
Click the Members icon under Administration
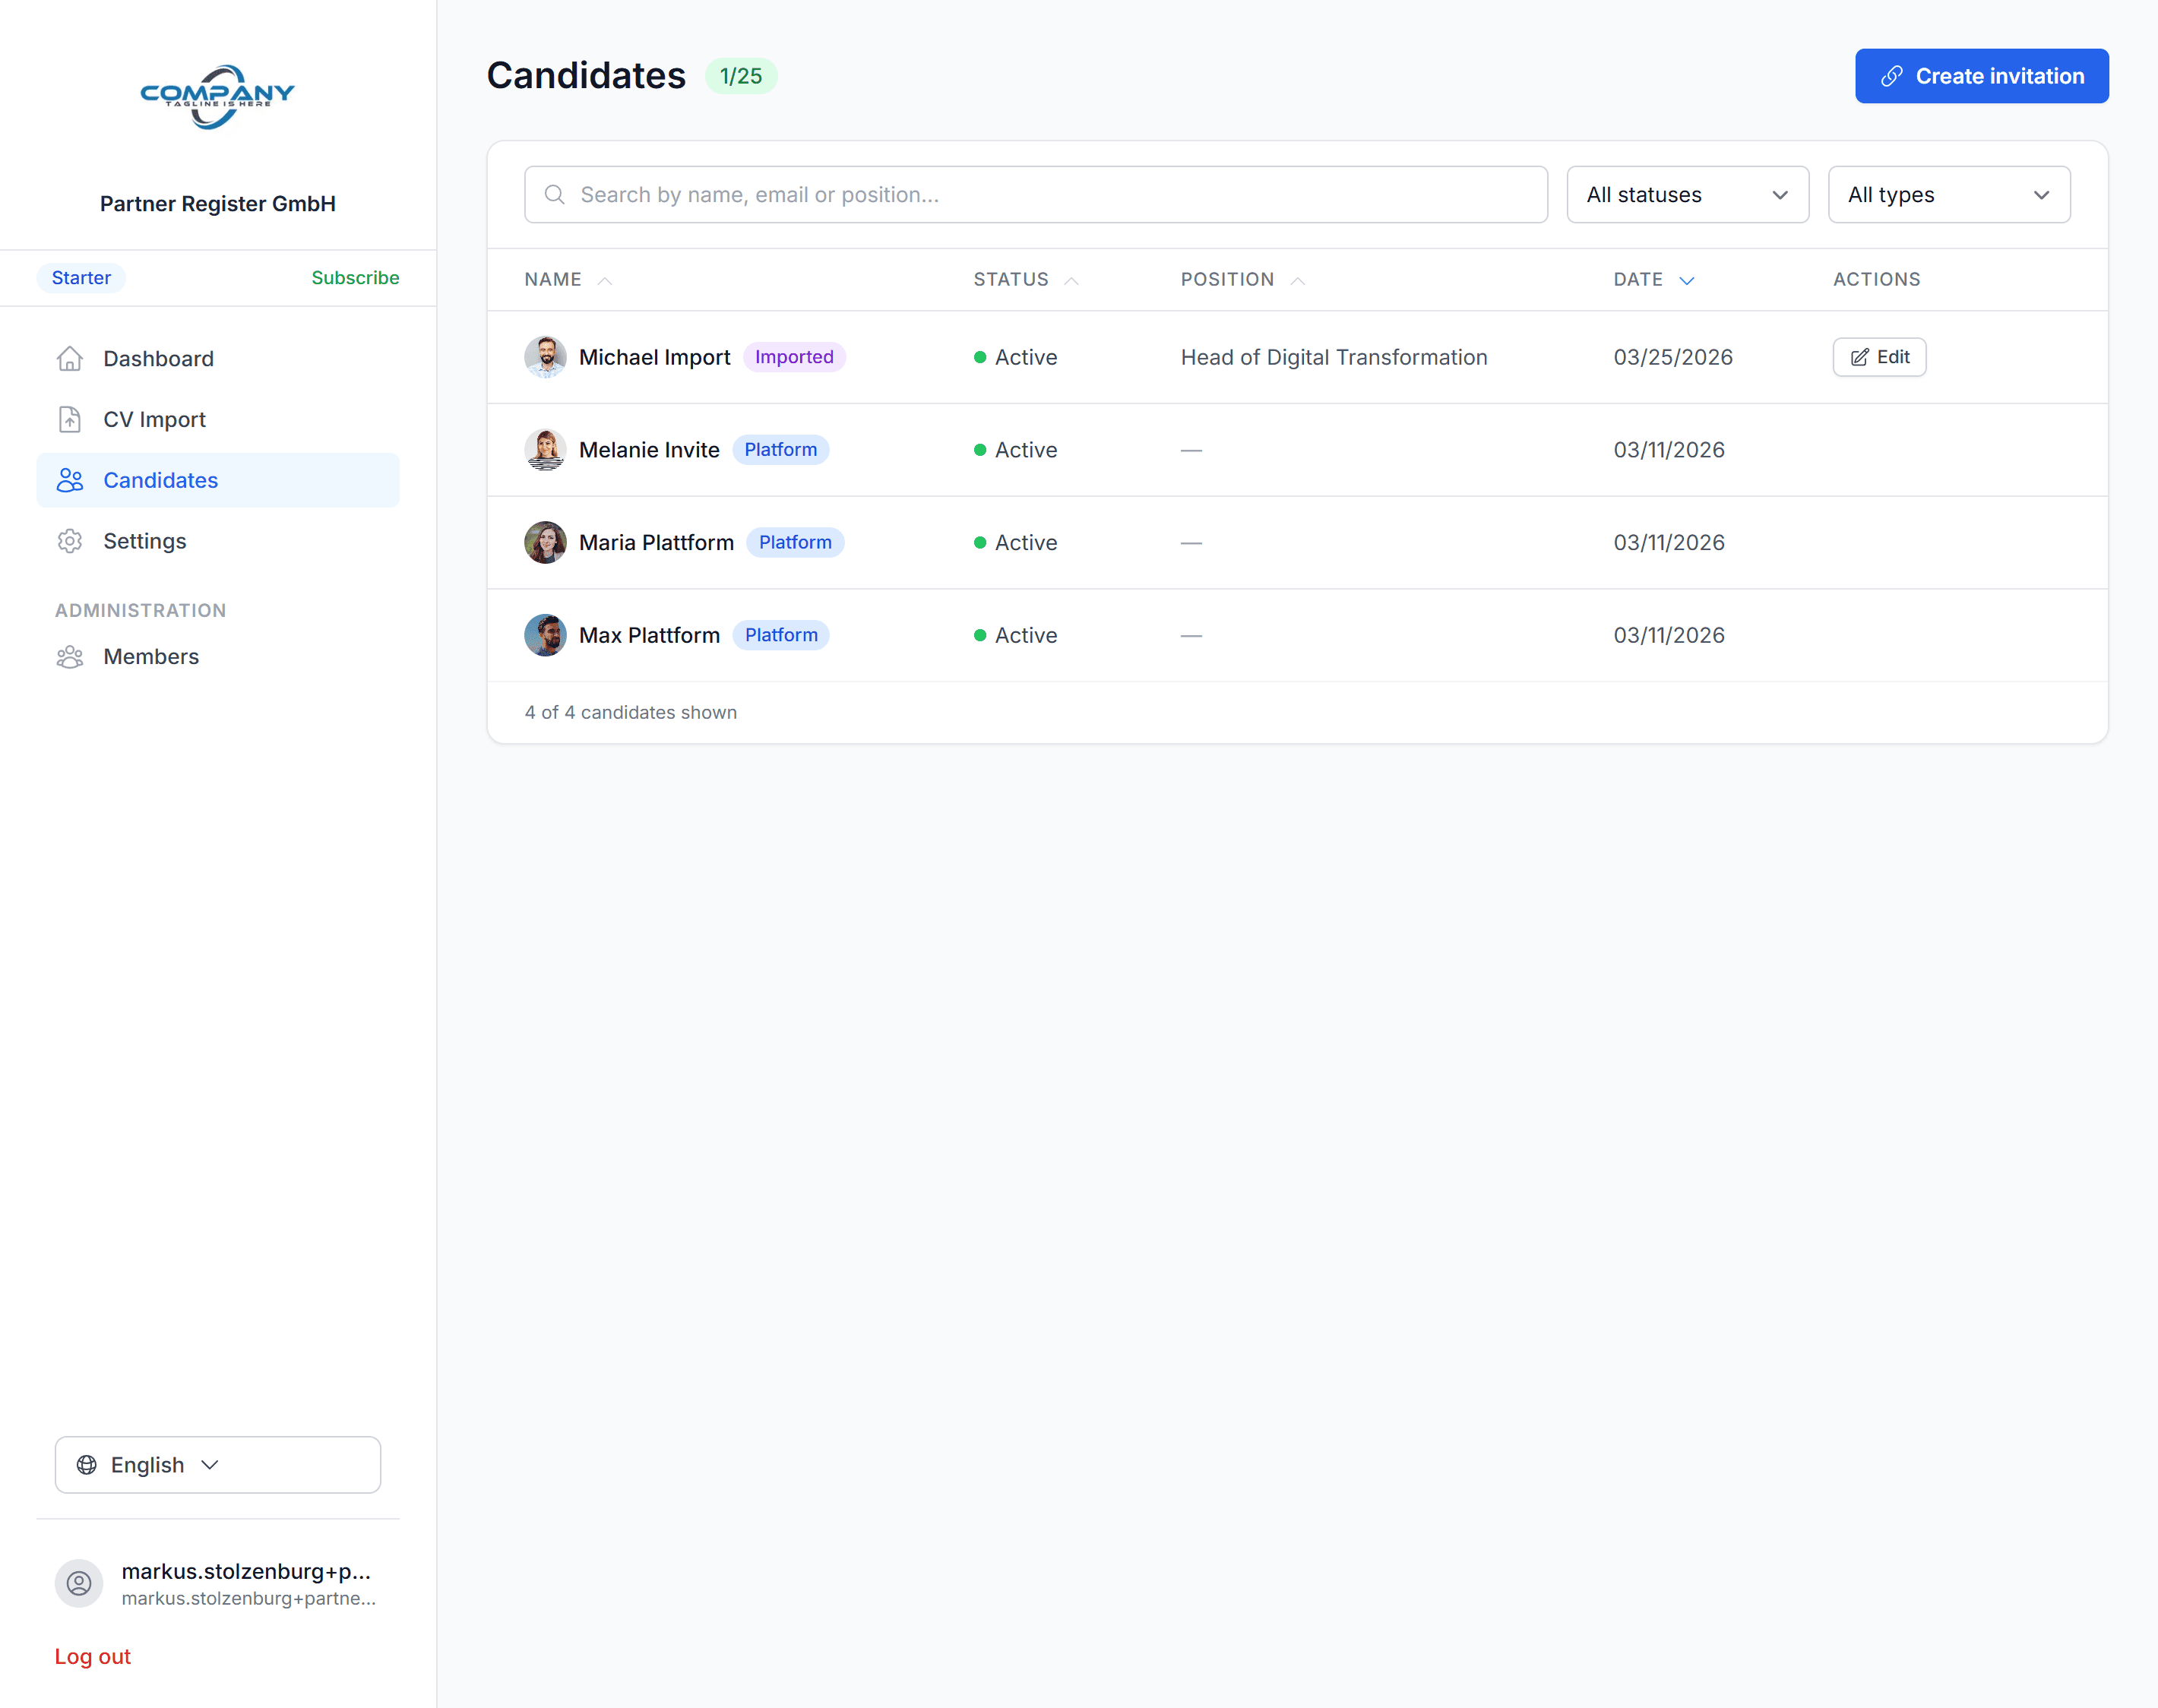[70, 656]
